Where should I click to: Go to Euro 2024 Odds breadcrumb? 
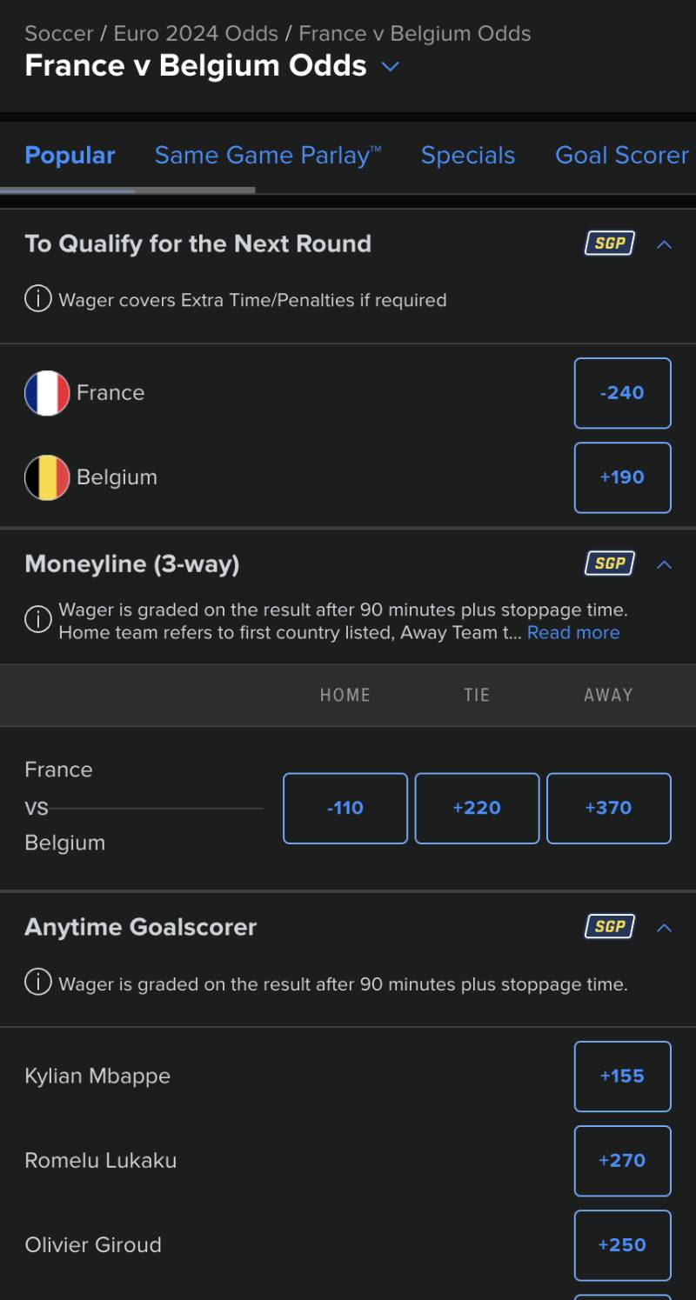coord(196,34)
